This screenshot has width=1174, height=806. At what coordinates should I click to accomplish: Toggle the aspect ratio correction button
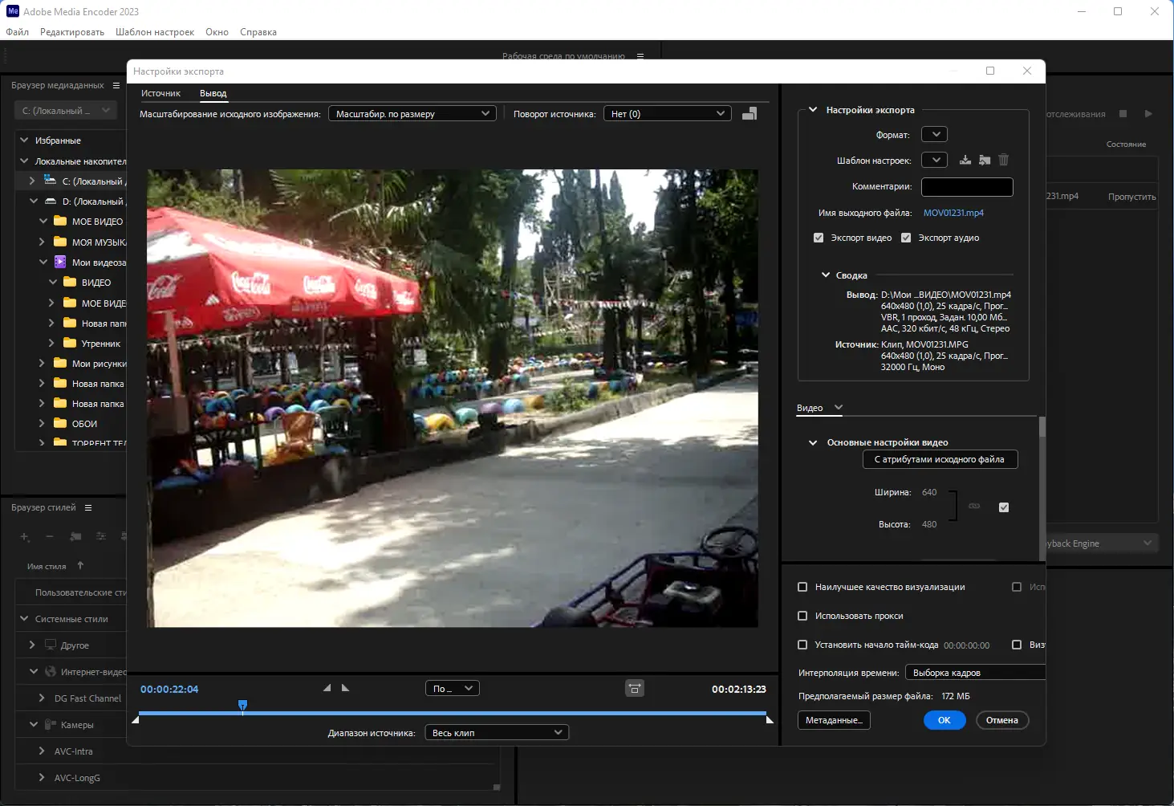[635, 688]
